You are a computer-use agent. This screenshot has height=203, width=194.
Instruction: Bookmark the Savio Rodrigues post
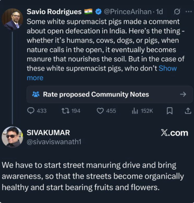pyautogui.click(x=169, y=111)
